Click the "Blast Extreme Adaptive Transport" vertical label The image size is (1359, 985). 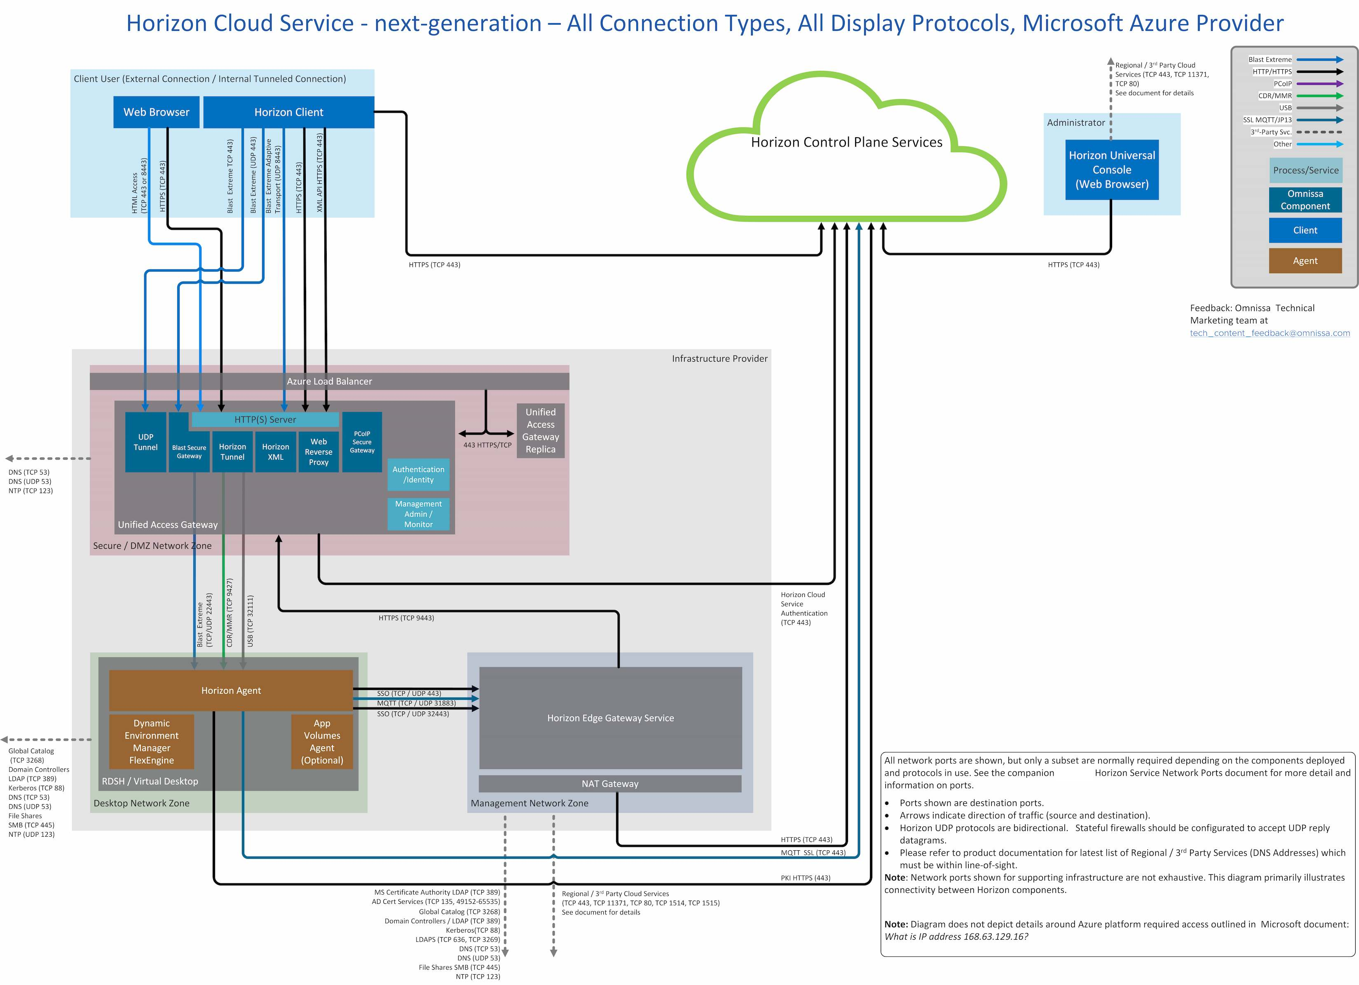[273, 175]
